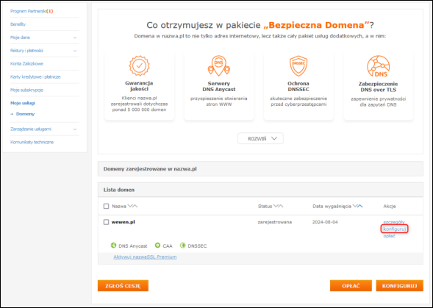433x308 pixels.
Task: Click the Gwarancja jakości card title
Action: (x=139, y=86)
